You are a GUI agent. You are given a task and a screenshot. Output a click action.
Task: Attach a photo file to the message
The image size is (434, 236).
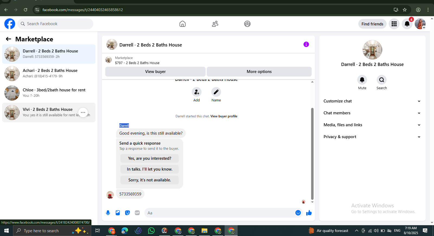click(118, 213)
